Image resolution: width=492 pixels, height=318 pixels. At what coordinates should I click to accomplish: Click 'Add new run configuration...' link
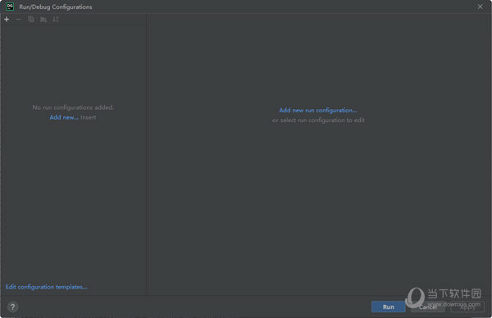tap(318, 110)
